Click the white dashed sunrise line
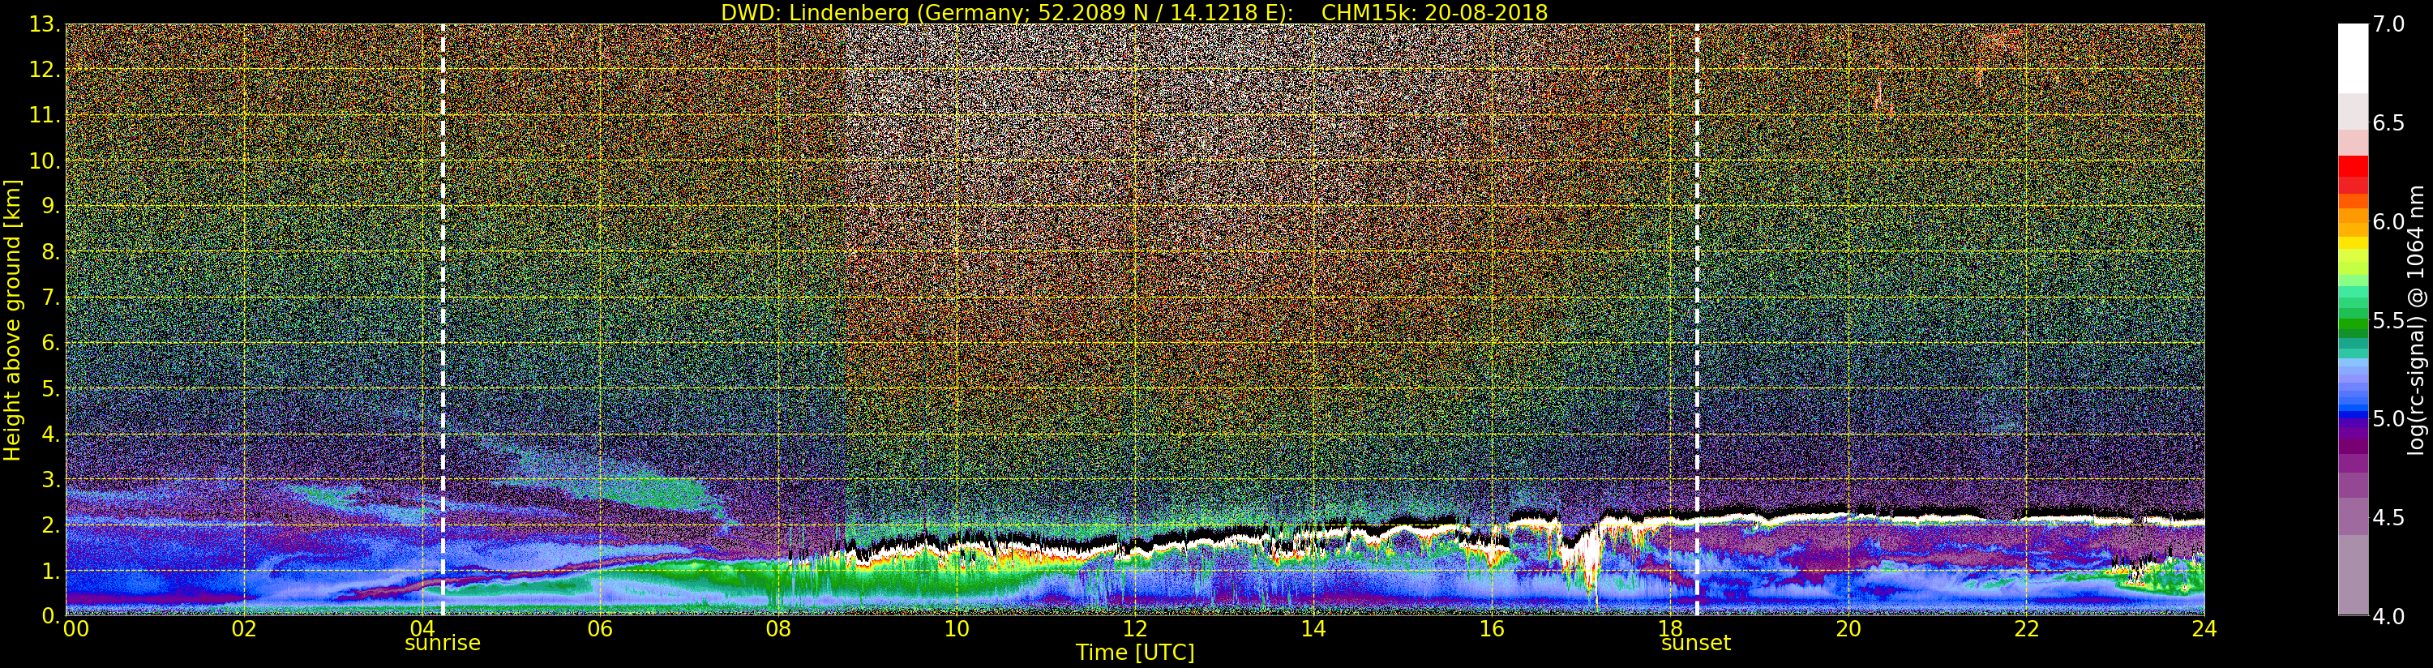This screenshot has height=668, width=2433. [x=443, y=320]
